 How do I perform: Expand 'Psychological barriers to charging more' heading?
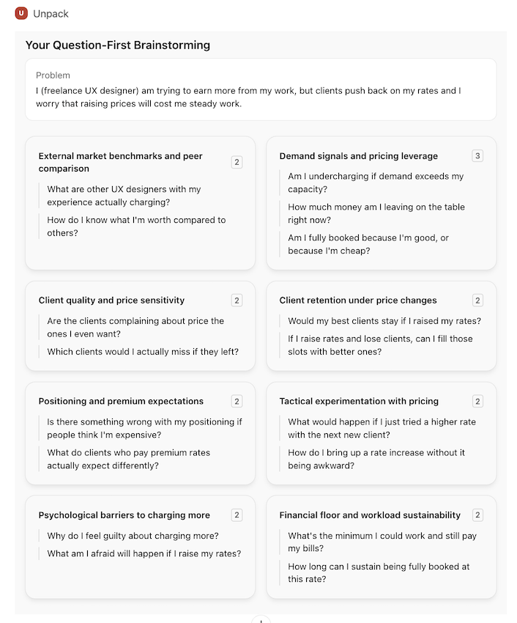click(124, 515)
